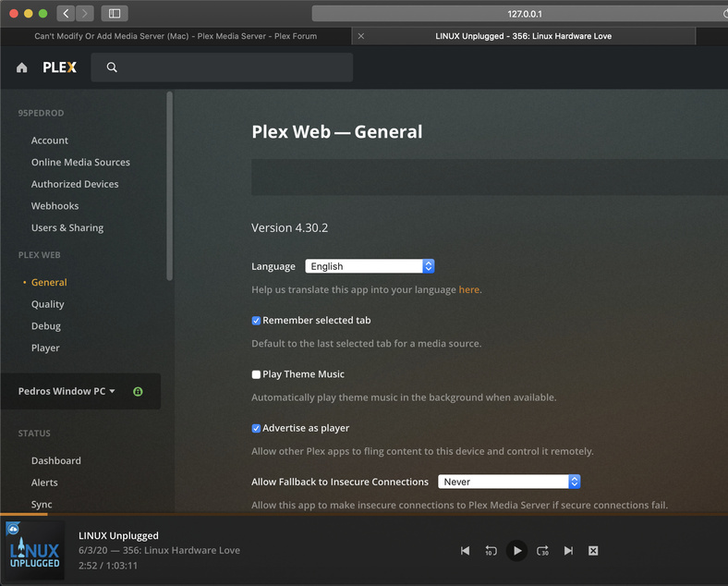The image size is (728, 586).
Task: Open Webhooks settings
Action: pos(55,206)
